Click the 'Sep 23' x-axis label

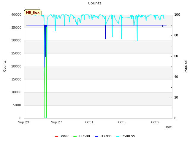(x=24, y=122)
